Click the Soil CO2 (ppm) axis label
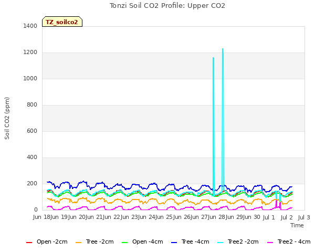The width and height of the screenshot is (336, 252). click(7, 118)
